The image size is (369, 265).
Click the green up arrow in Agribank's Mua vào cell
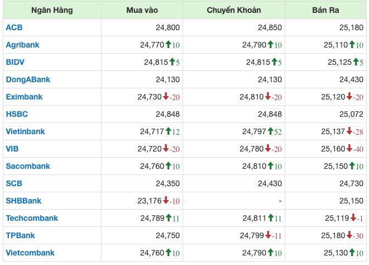click(167, 45)
